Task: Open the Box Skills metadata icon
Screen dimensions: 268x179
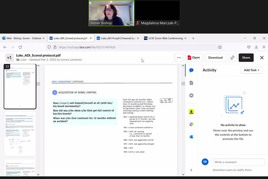Action: pyautogui.click(x=191, y=95)
